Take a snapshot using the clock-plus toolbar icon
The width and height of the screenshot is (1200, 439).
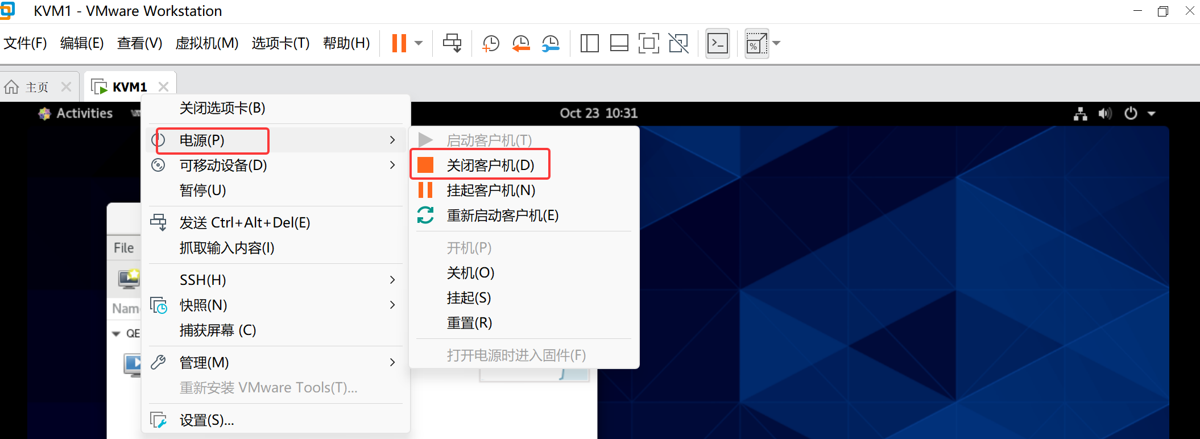490,43
